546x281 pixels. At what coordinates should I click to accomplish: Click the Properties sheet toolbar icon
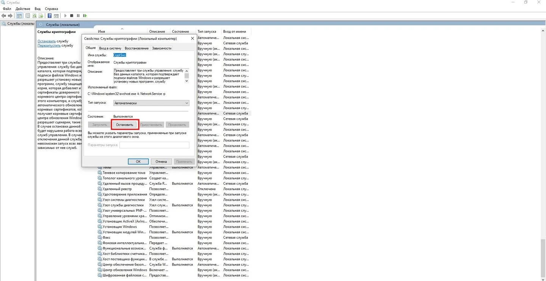[28, 16]
